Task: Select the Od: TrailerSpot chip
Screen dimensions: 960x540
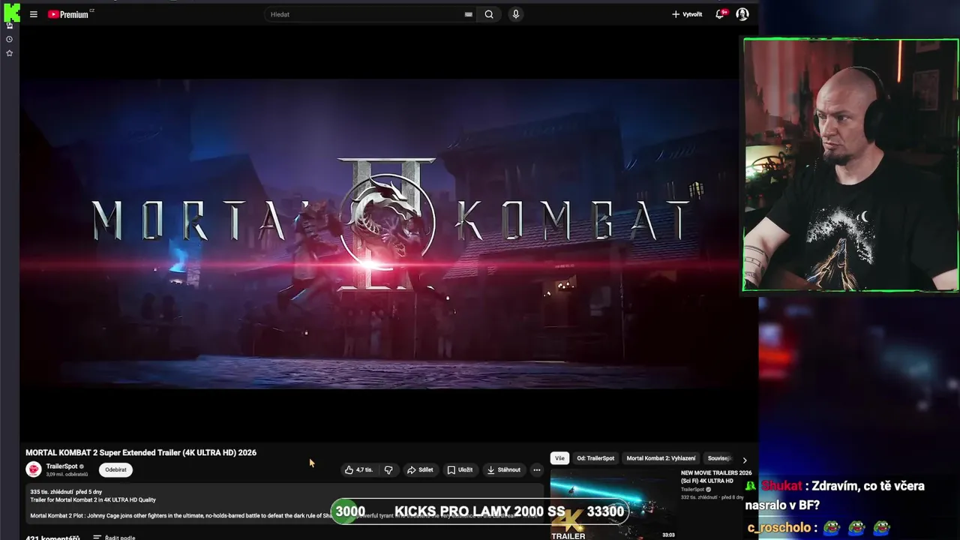Action: 595,458
